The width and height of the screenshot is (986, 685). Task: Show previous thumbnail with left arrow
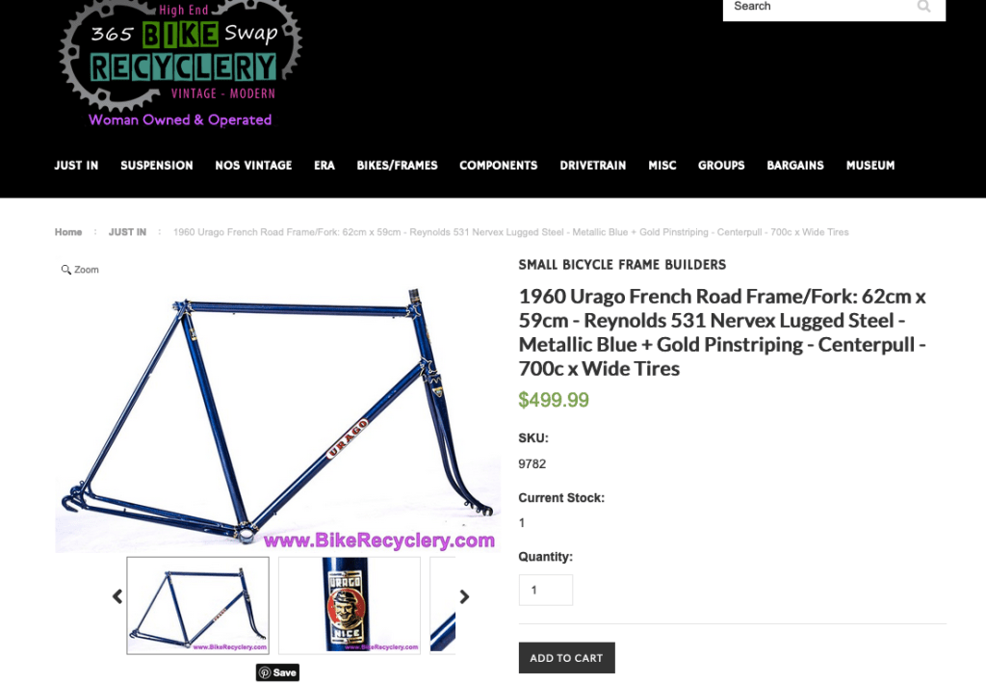[117, 596]
